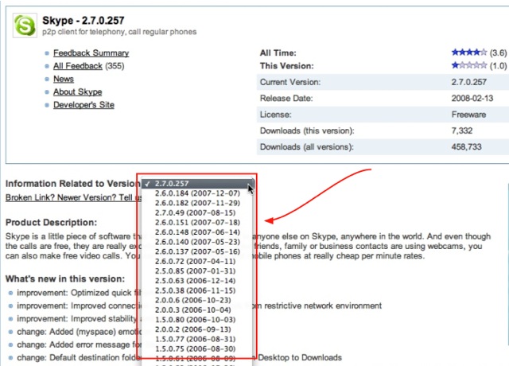The width and height of the screenshot is (509, 366).
Task: Click the p2p client for telephony subtitle
Action: point(119,32)
